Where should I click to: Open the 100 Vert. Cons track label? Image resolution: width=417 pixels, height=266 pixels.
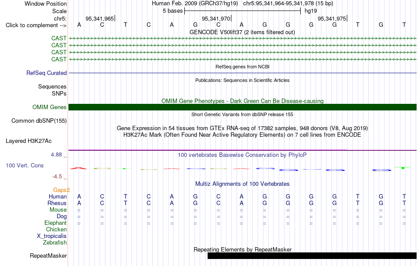pos(25,165)
